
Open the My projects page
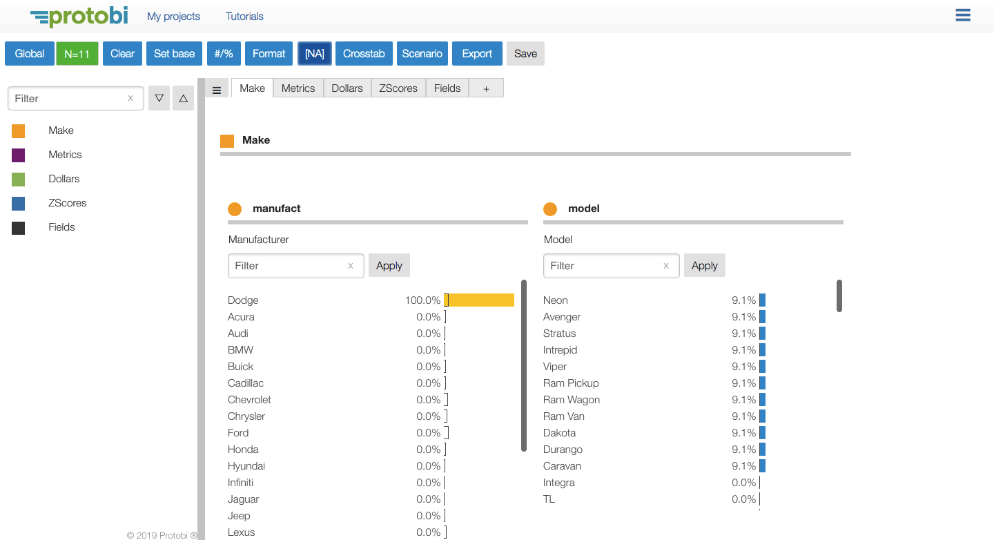point(173,16)
